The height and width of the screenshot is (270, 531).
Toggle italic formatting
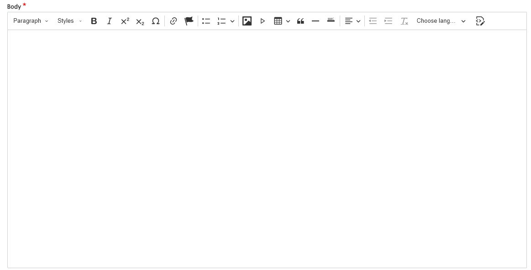pyautogui.click(x=110, y=21)
